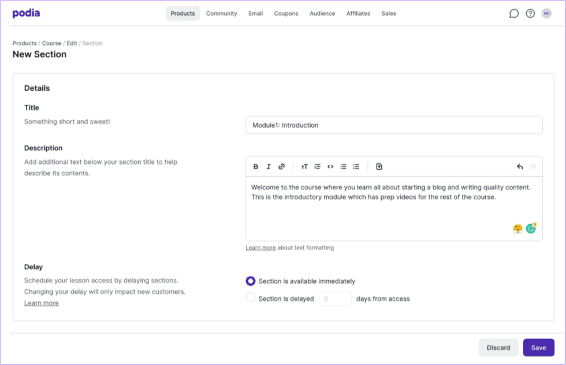Insert a hyperlink using the link icon

coord(282,166)
